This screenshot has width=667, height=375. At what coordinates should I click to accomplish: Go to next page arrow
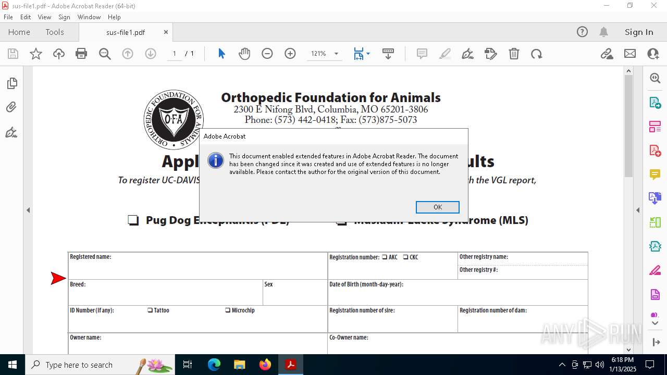(151, 54)
